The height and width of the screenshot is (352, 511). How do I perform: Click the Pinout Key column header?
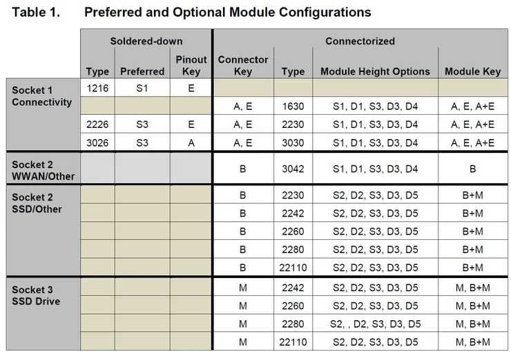coord(191,65)
